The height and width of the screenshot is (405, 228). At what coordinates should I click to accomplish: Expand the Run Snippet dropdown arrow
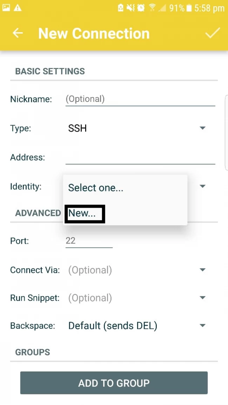click(202, 297)
